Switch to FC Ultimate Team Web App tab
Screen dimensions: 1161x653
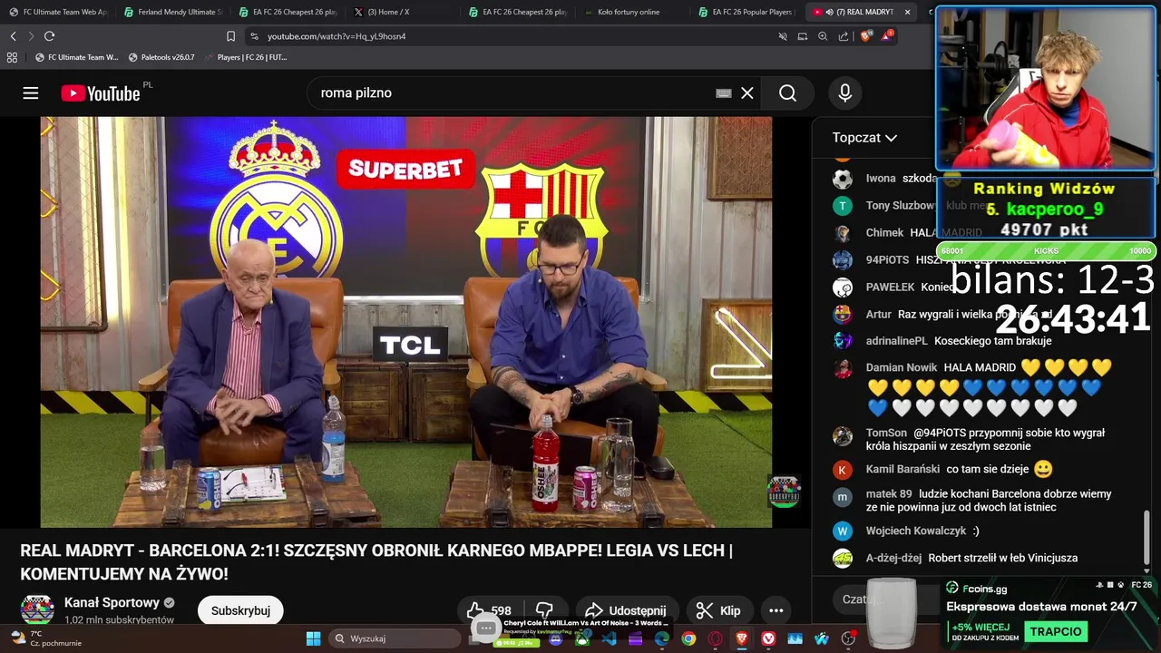point(59,12)
